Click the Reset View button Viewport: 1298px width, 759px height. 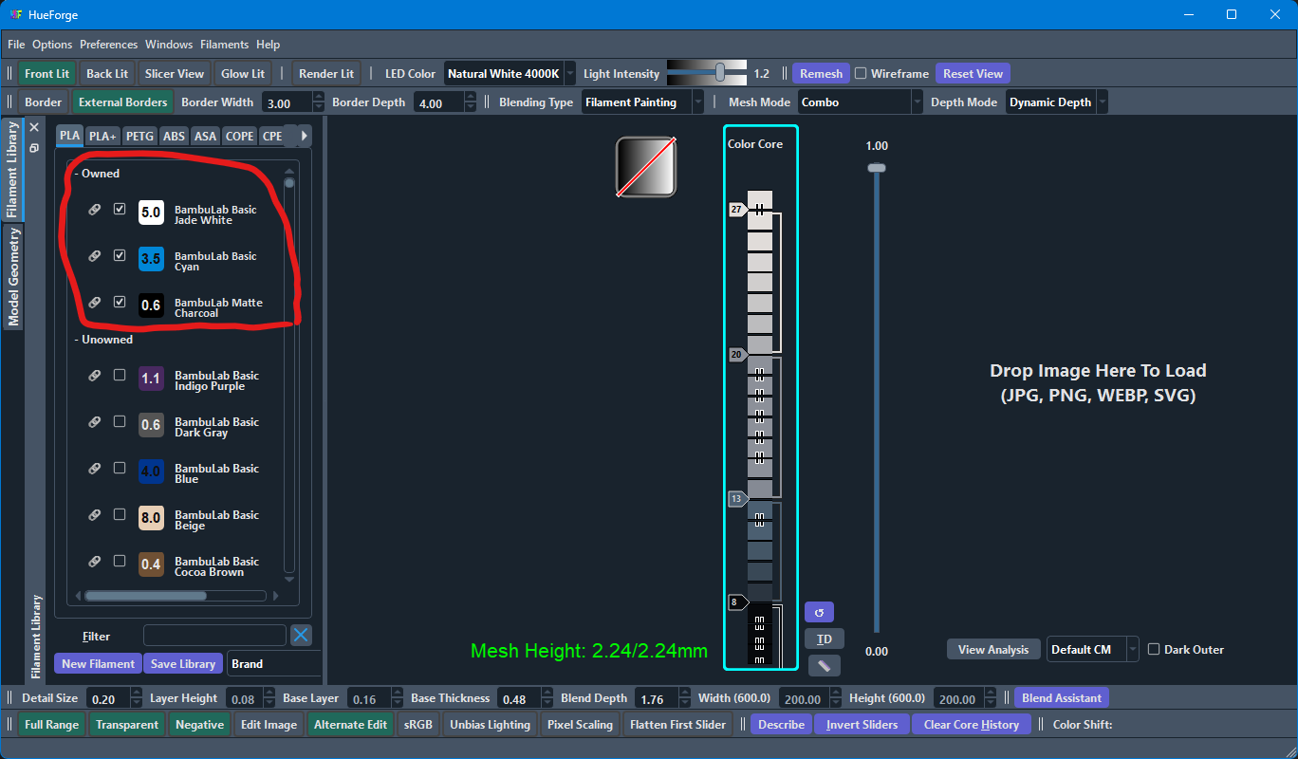coord(973,73)
